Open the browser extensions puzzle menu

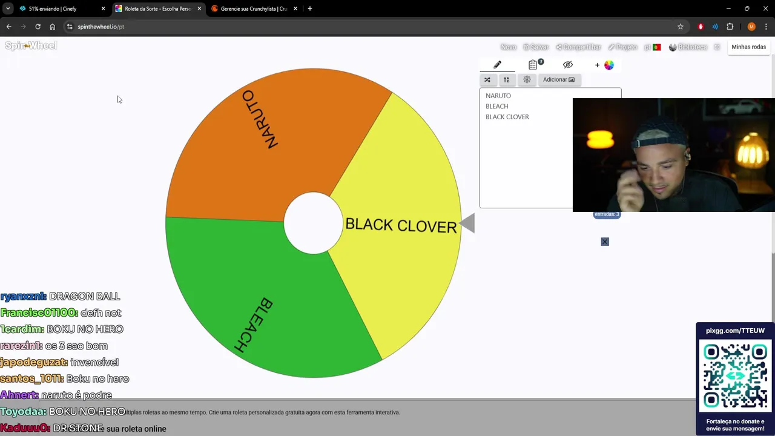coord(730,27)
